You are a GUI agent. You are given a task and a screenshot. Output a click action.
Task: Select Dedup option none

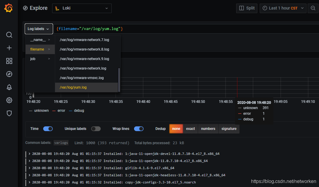point(176,129)
